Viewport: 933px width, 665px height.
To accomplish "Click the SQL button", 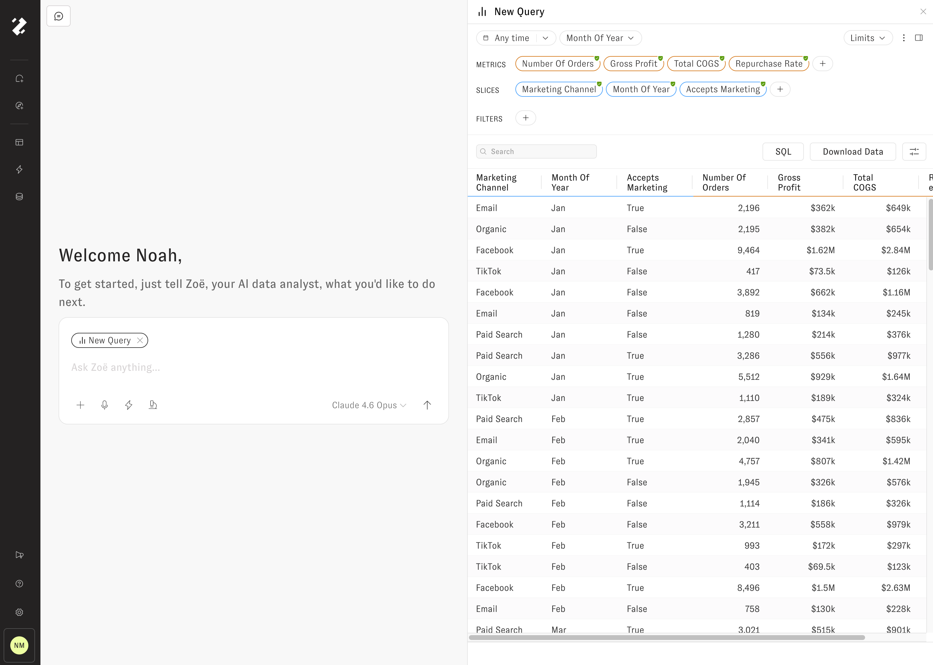I will [782, 152].
